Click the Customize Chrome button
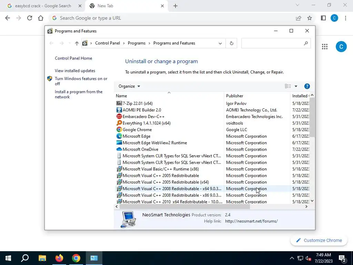Screen dimensions: 353x265 tap(319, 241)
